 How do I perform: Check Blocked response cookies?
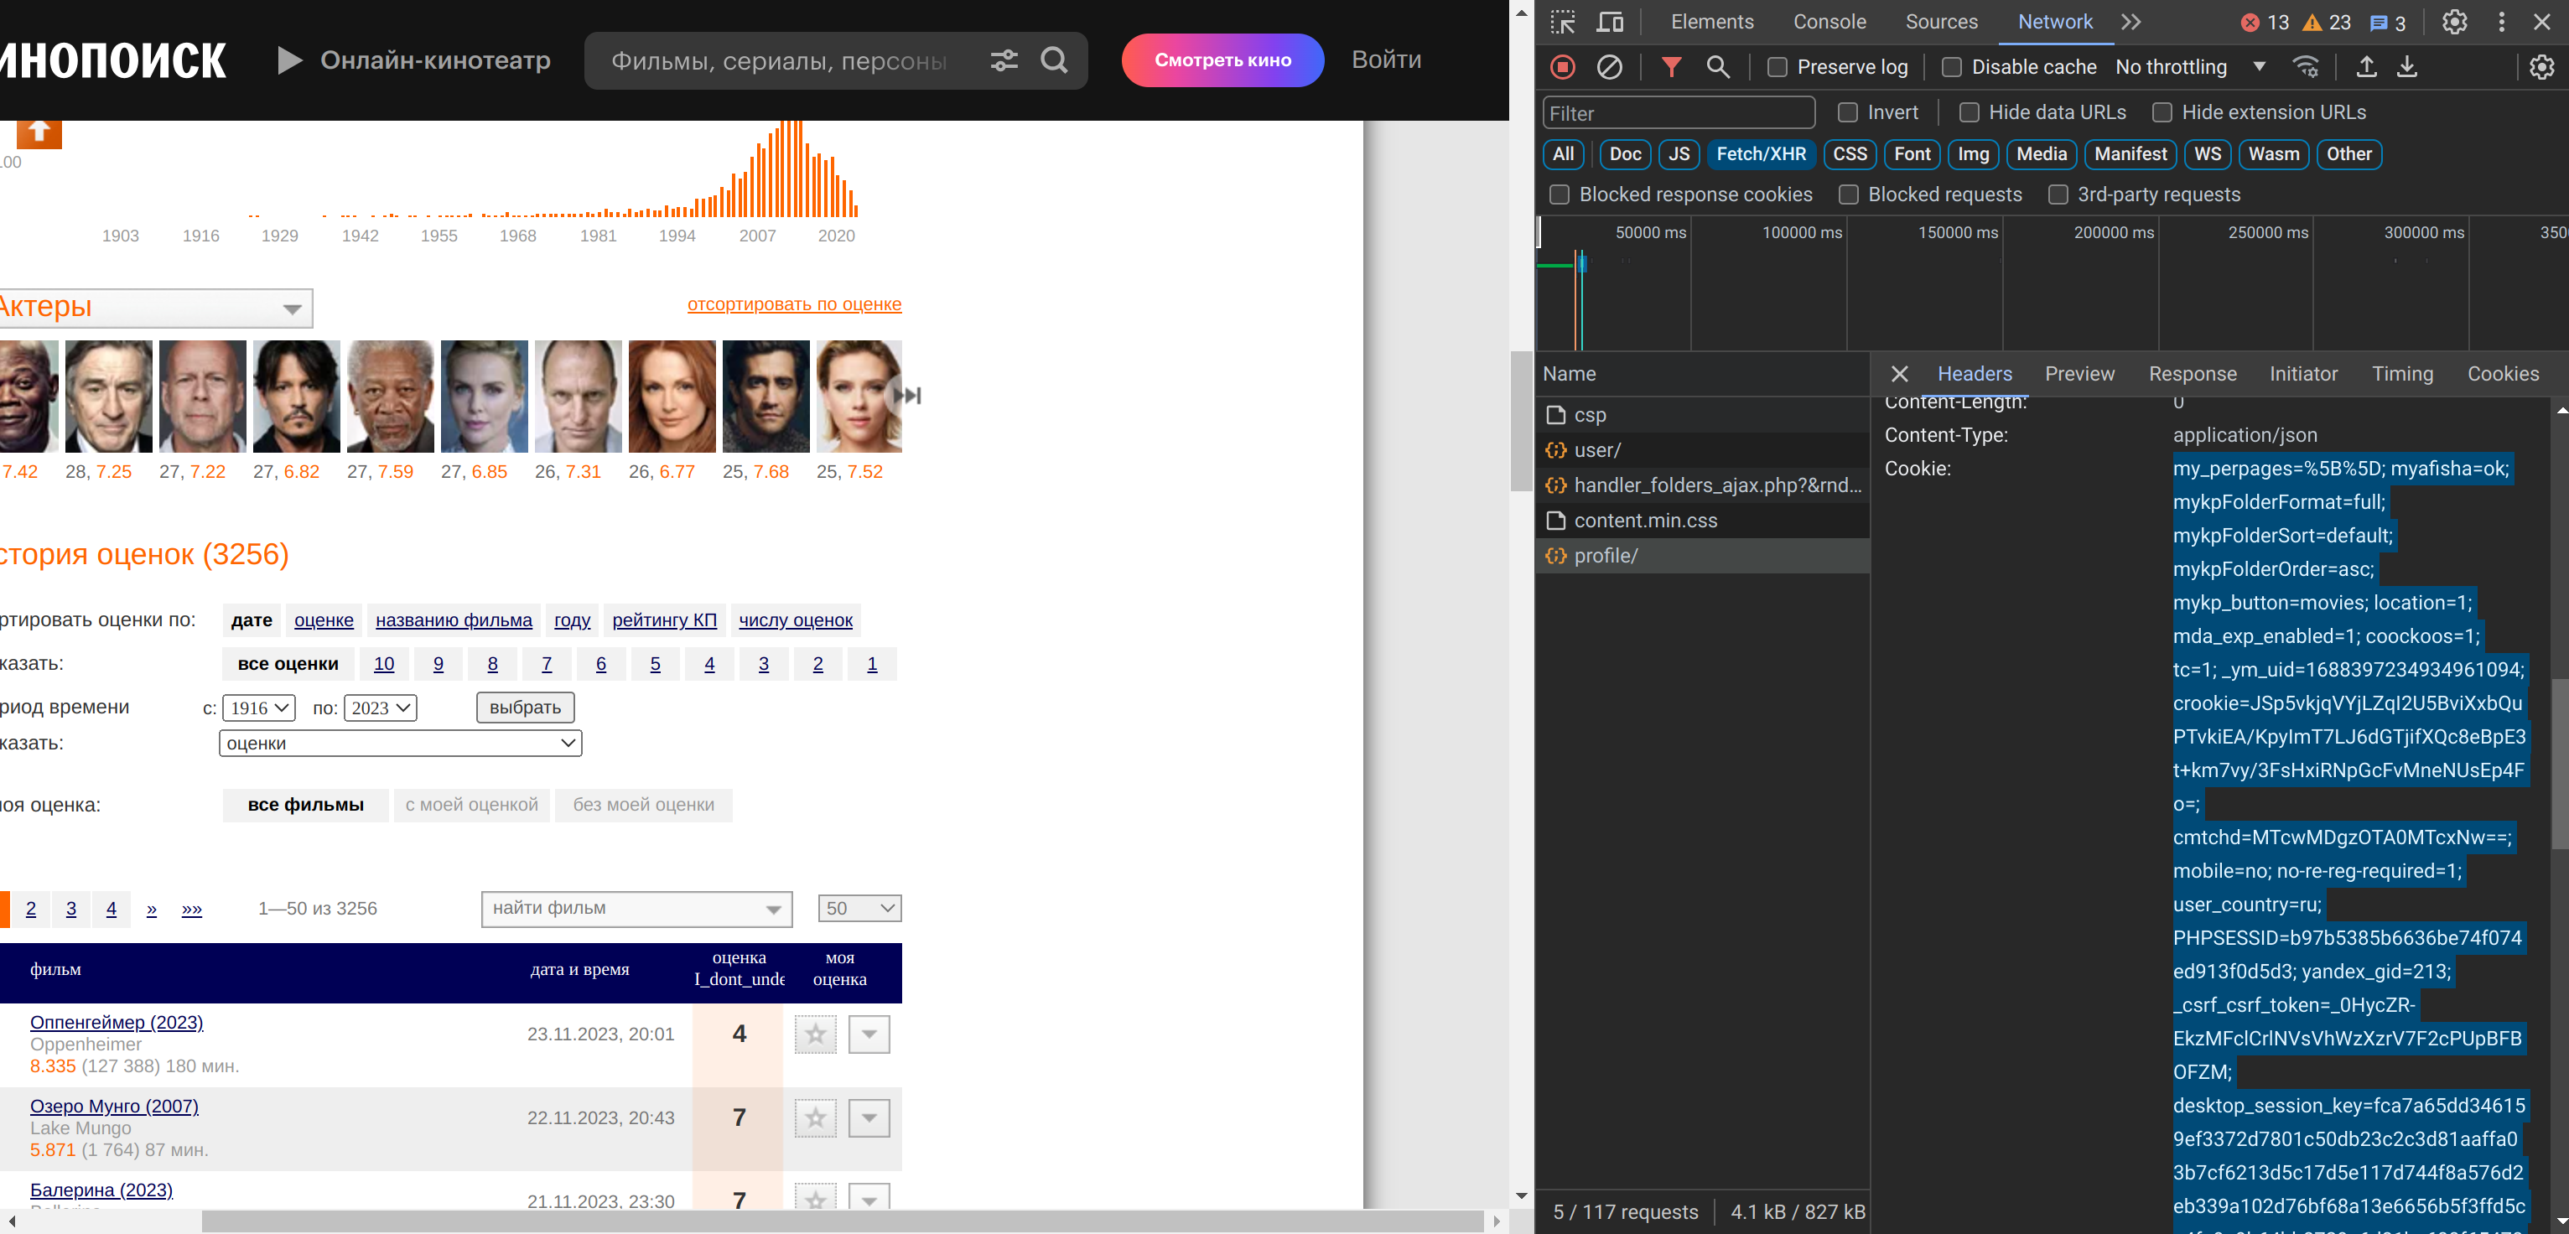pos(1559,194)
